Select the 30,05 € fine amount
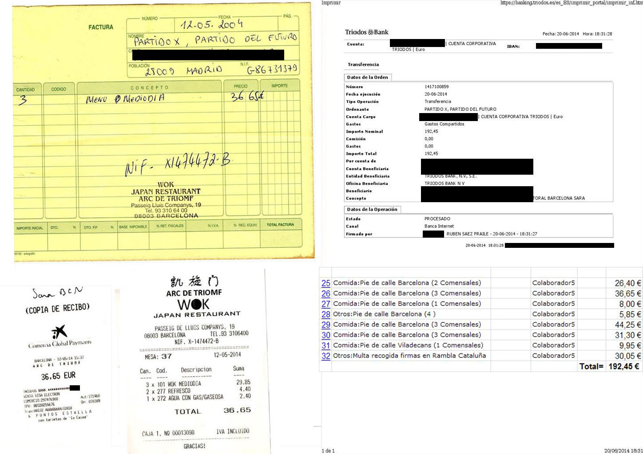The height and width of the screenshot is (454, 643). tap(628, 356)
